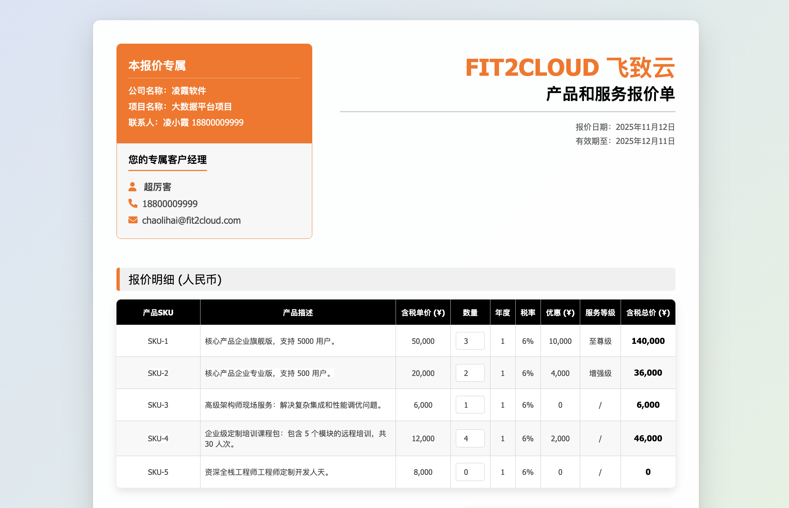Click the SKU-5 quantity input showing 0
Screen dimensions: 789x508
470,472
